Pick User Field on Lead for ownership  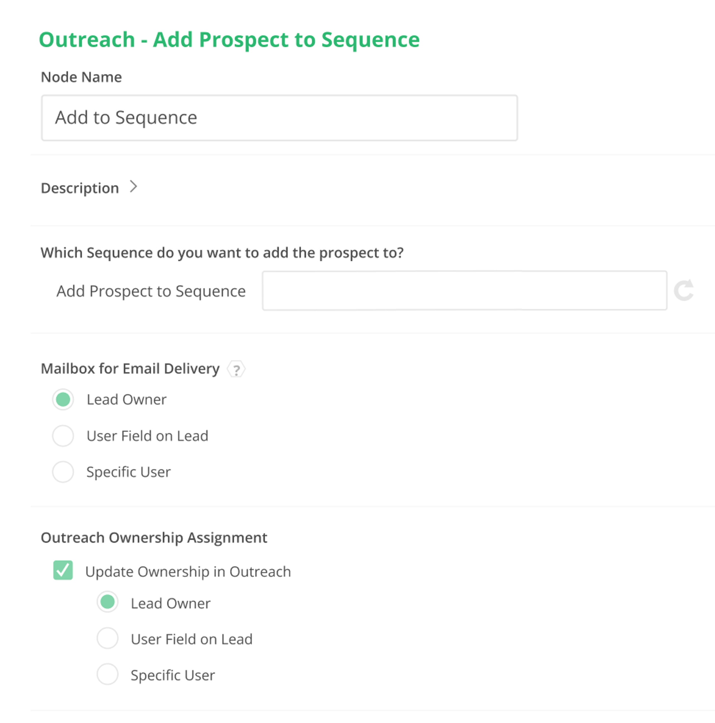[x=107, y=639]
